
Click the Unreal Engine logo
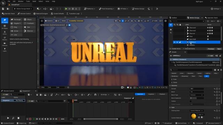coord(3,3)
